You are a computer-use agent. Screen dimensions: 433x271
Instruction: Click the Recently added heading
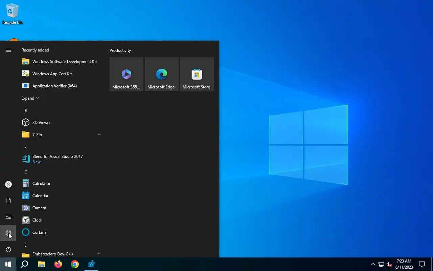point(35,50)
